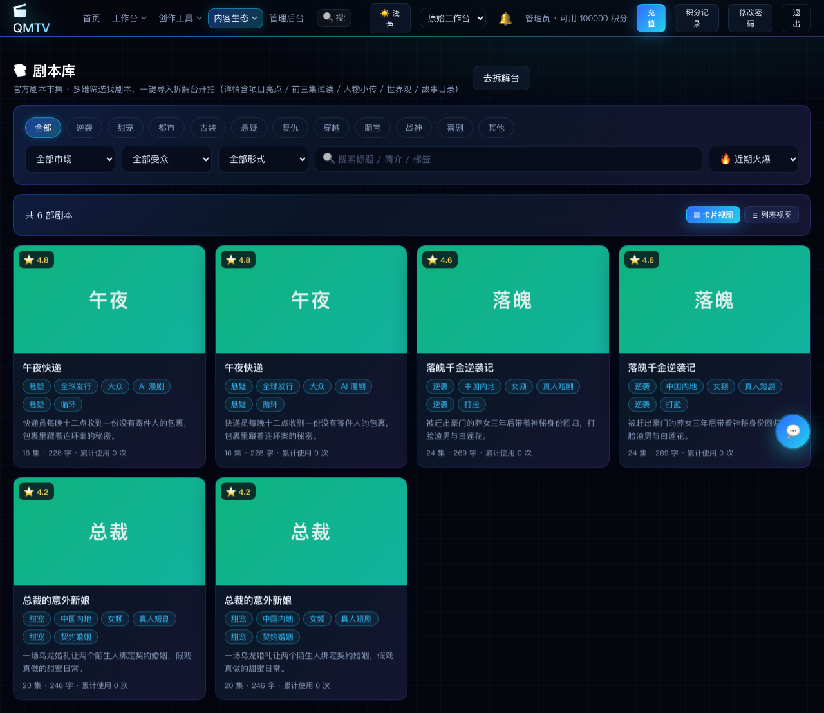
Task: Open the 全部形式 format dropdown
Action: click(x=263, y=159)
